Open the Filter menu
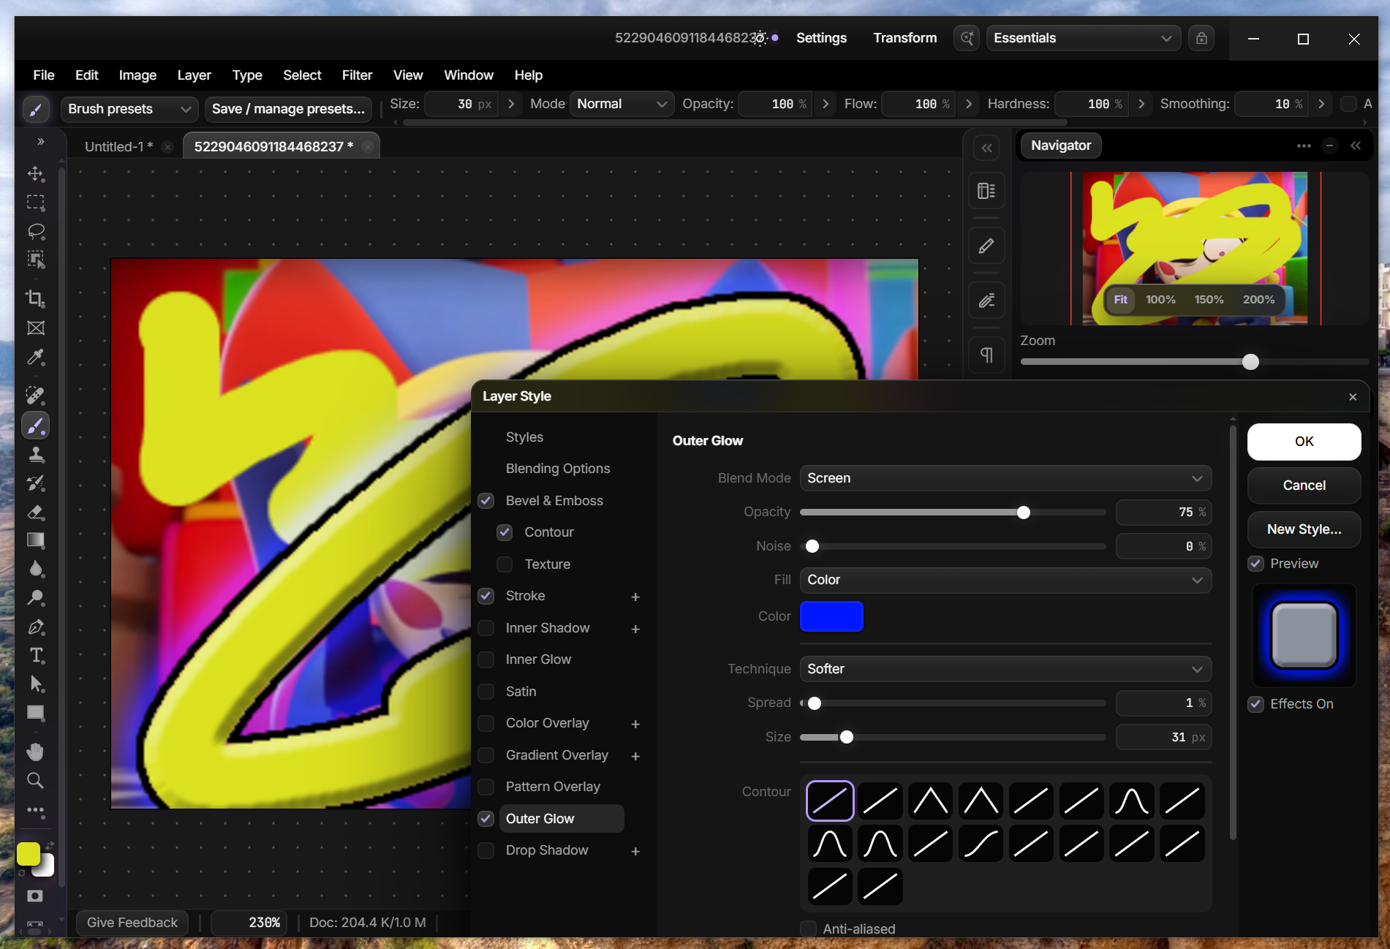1390x949 pixels. pos(357,75)
